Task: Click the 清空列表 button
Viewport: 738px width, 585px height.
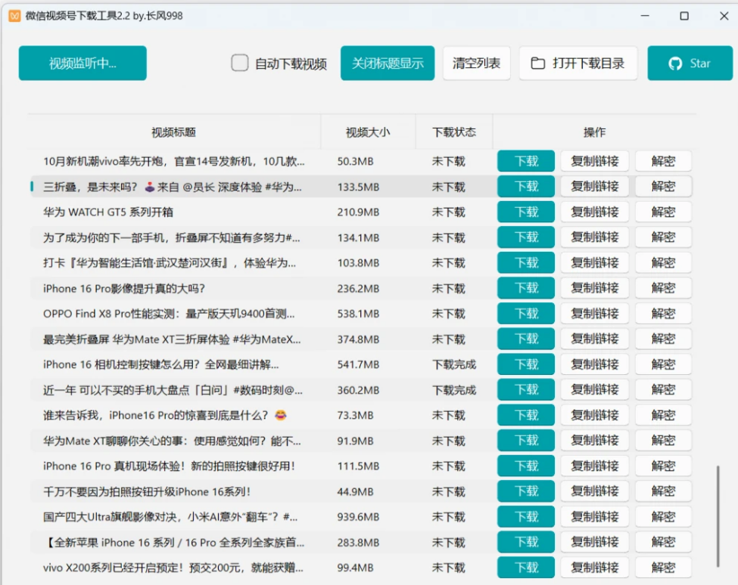Action: (x=476, y=63)
